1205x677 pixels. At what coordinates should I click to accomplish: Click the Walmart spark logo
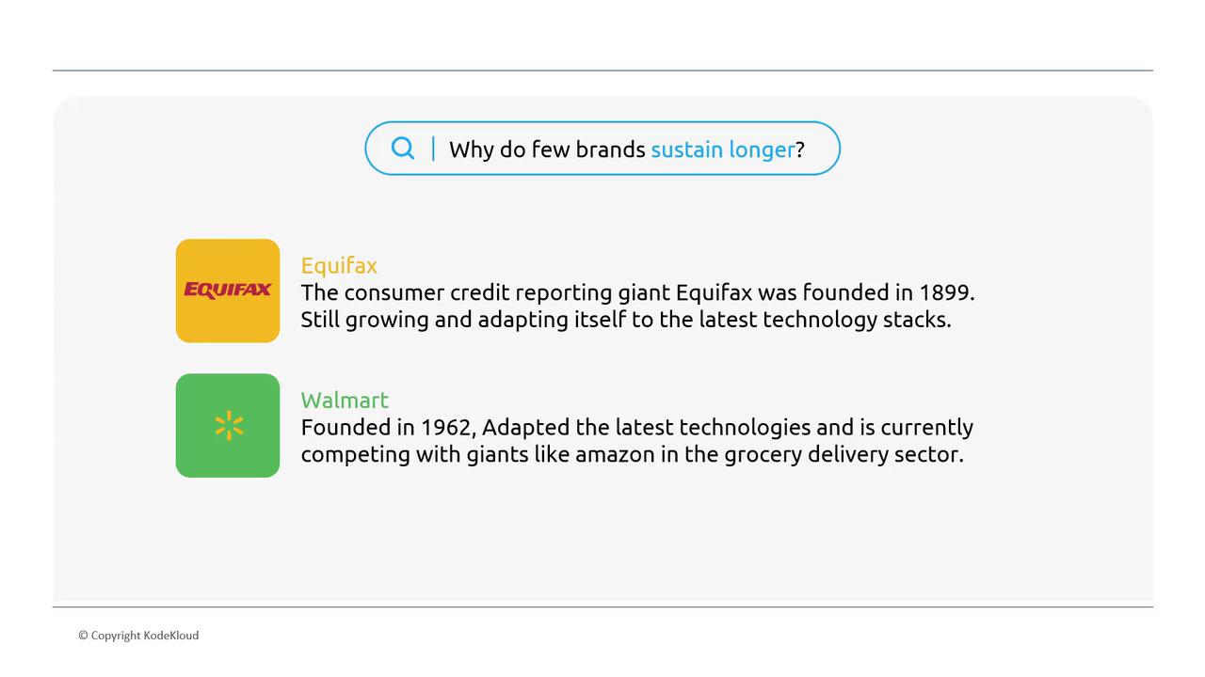click(x=229, y=426)
